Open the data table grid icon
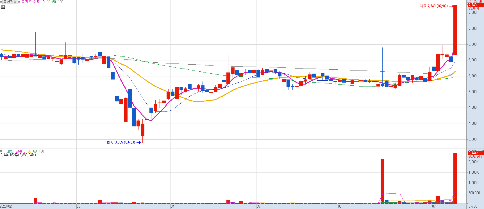This screenshot has width=484, height=209. point(3,7)
